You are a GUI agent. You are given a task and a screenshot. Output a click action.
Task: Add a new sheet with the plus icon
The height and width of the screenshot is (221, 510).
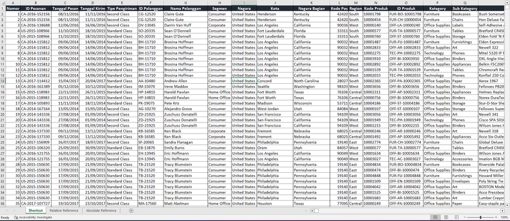[131, 210]
